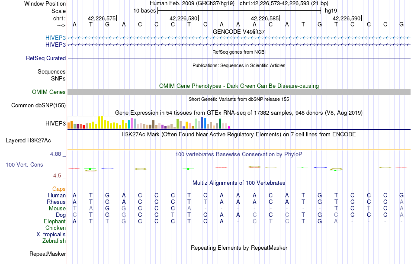Open Publications: Sequences in Scientific Articles title
411x264 pixels.
tap(239, 65)
